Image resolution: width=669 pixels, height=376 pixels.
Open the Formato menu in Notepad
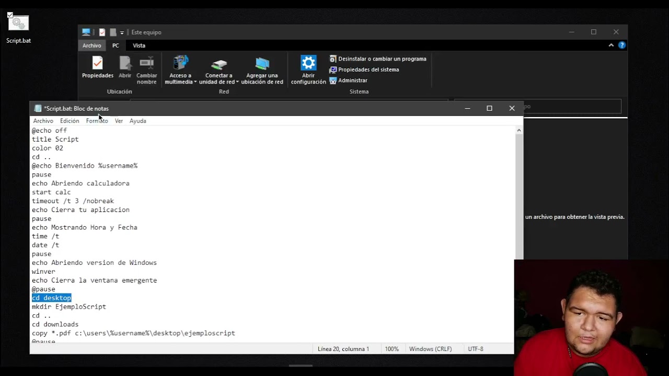coord(97,121)
